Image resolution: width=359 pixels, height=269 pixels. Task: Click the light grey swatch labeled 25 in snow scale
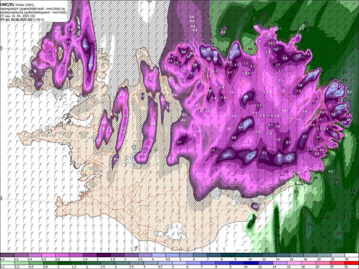pyautogui.click(x=338, y=255)
